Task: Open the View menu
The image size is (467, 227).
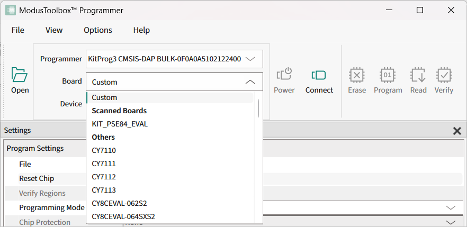Action: (x=54, y=30)
